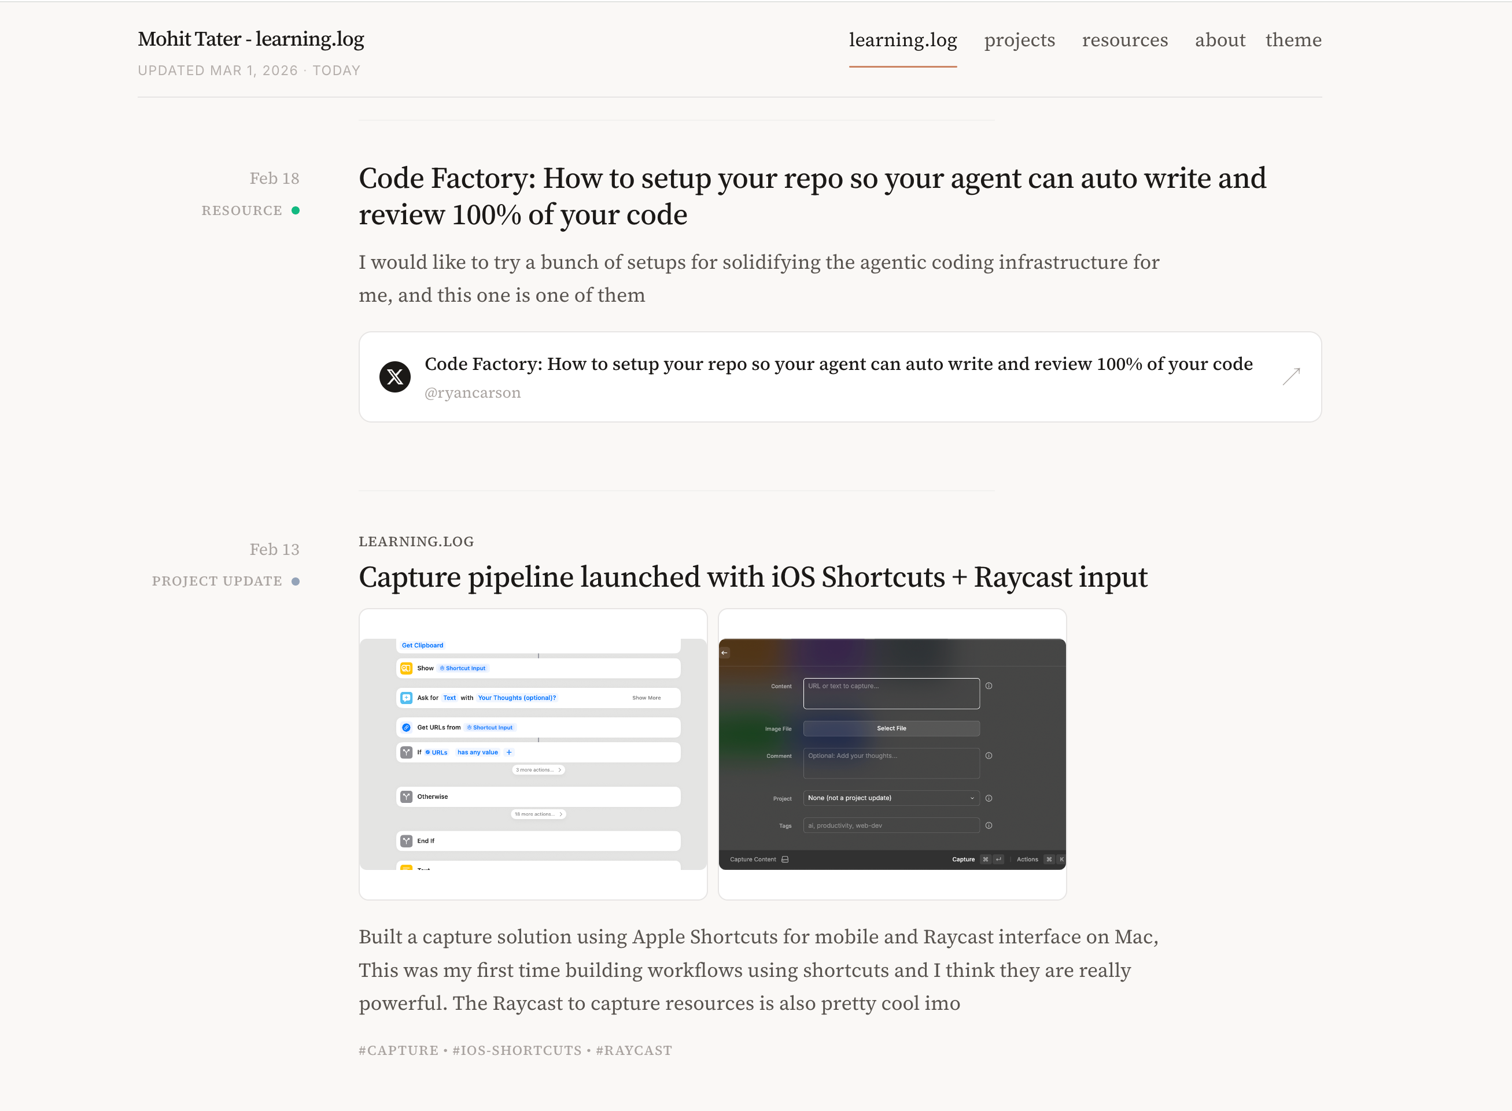Expand Show More on the Ask for Text action

[x=646, y=697]
